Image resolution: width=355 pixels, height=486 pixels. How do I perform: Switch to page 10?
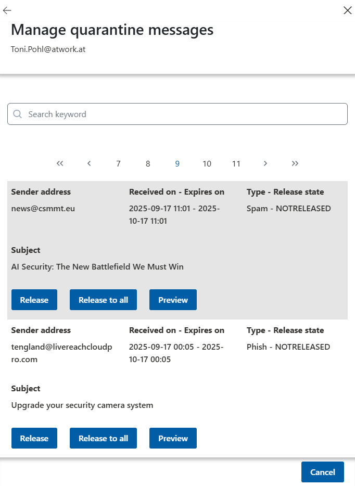click(207, 164)
